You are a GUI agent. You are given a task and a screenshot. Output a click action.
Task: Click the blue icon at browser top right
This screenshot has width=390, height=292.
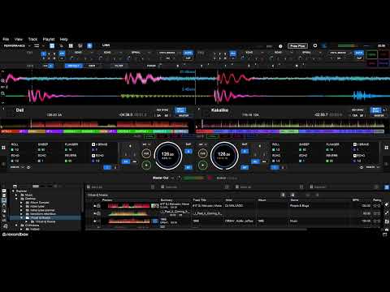point(387,187)
